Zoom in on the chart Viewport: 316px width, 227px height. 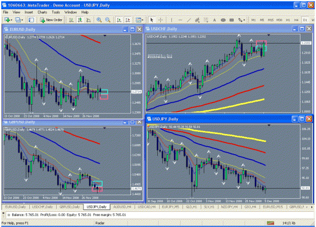pyautogui.click(x=99, y=20)
